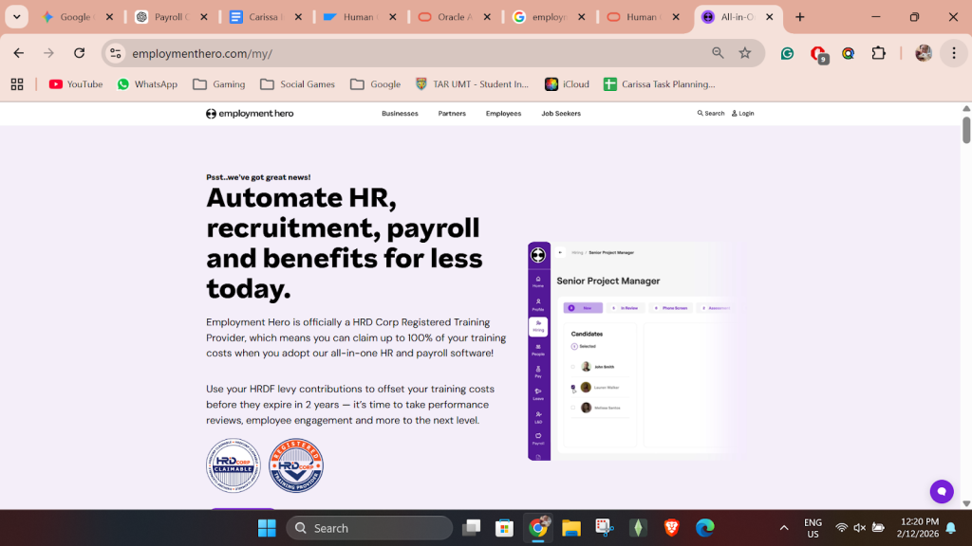Click the Employment Hero logo
The image size is (972, 546).
pos(250,114)
